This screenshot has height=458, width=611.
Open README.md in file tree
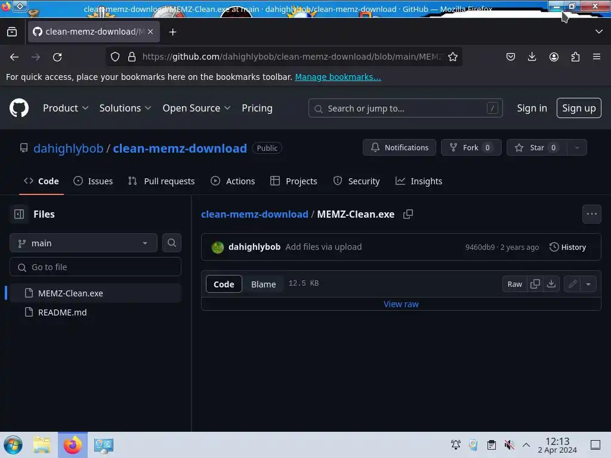point(95,312)
